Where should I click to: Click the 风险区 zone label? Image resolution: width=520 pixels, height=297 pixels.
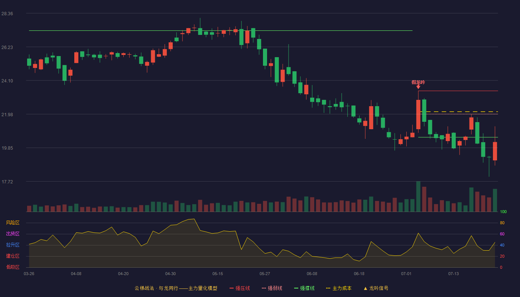pyautogui.click(x=13, y=223)
